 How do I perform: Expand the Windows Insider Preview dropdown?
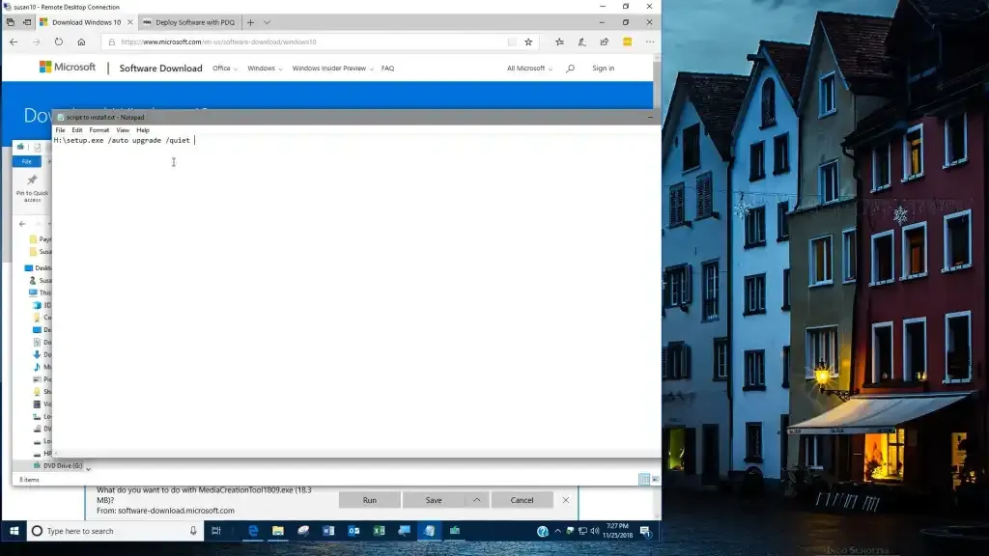332,69
